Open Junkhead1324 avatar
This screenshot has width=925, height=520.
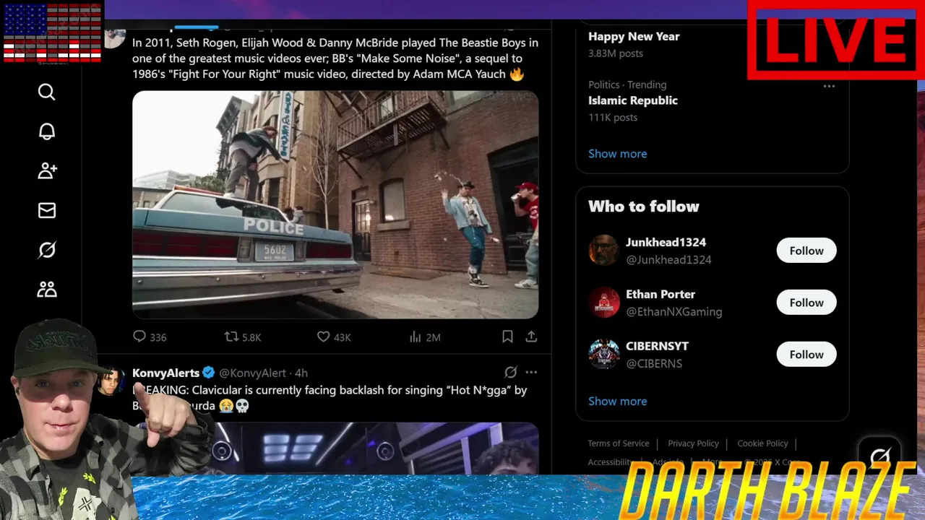tap(603, 251)
